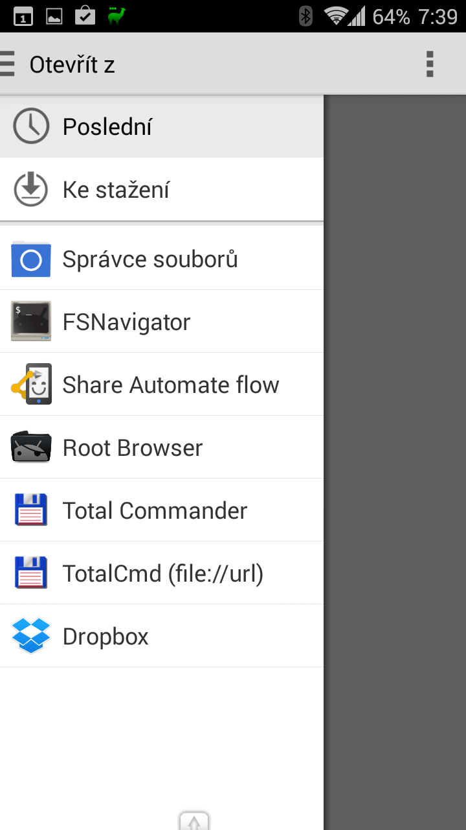This screenshot has height=830, width=466.
Task: Tap the Root Browser pirate folder icon
Action: (31, 447)
